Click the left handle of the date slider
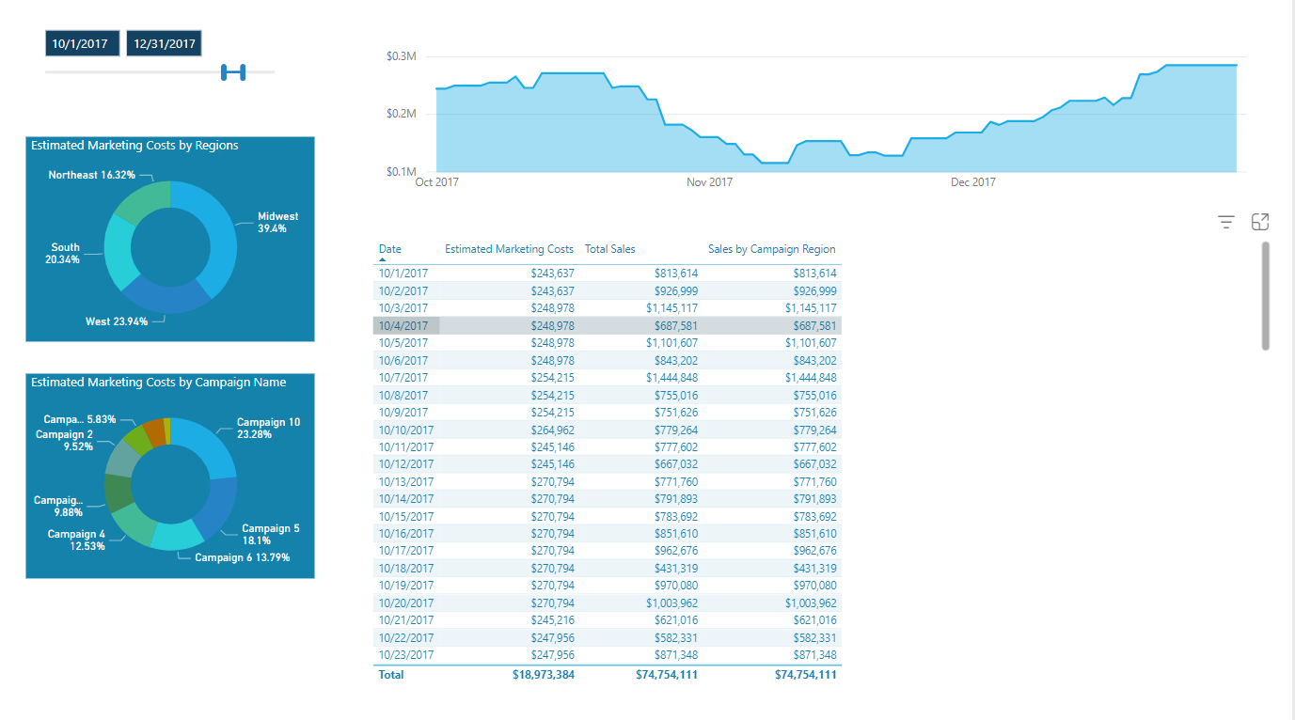The width and height of the screenshot is (1295, 720). point(225,72)
